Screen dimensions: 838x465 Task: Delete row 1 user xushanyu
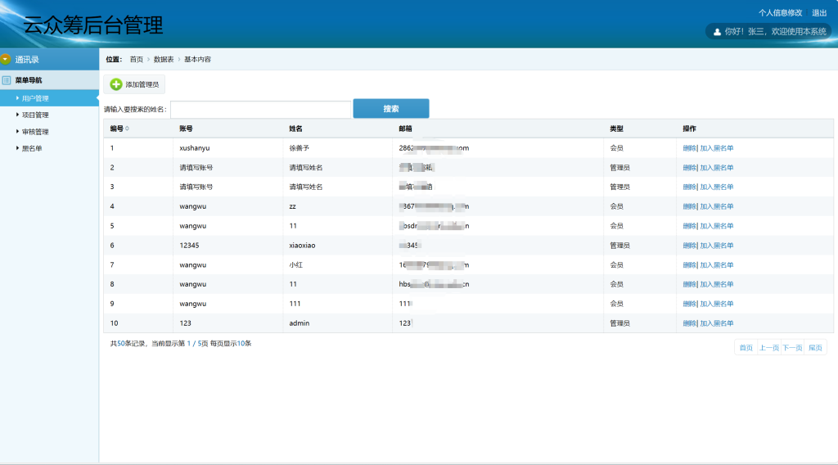(x=689, y=148)
